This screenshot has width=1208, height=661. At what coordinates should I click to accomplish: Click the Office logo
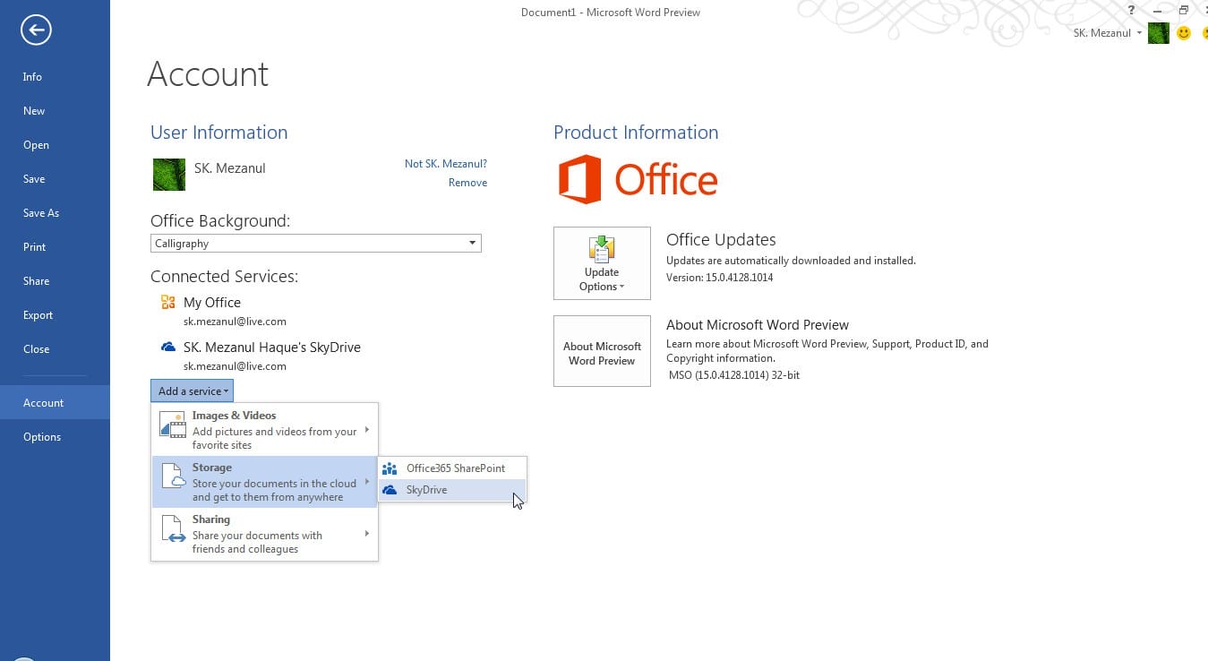(638, 179)
